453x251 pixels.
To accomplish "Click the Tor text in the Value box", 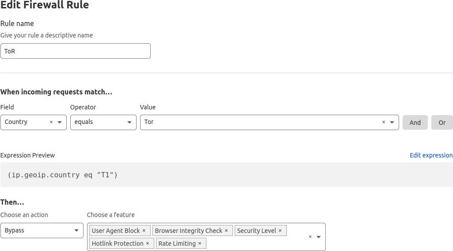I will (149, 122).
